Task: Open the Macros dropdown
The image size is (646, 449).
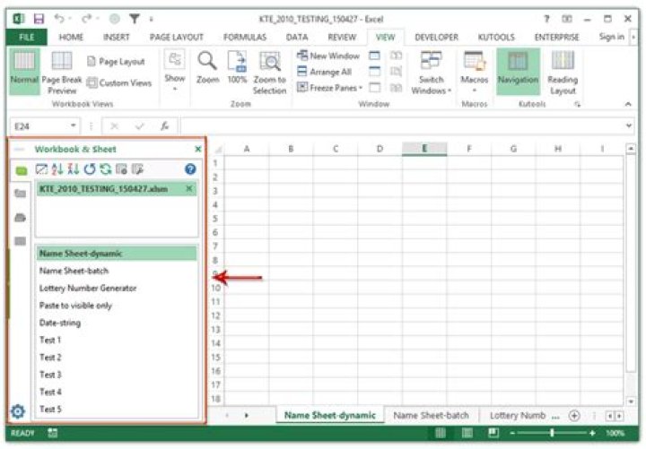Action: tap(474, 72)
